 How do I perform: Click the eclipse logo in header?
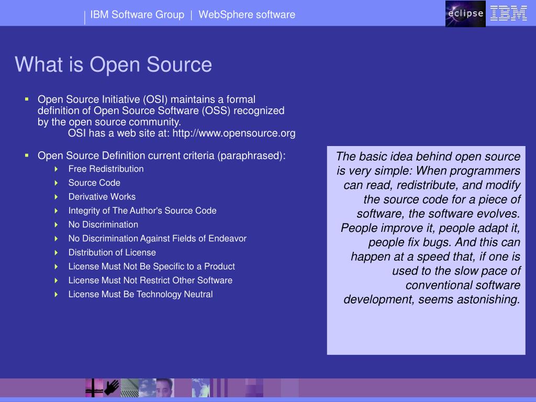pyautogui.click(x=465, y=14)
